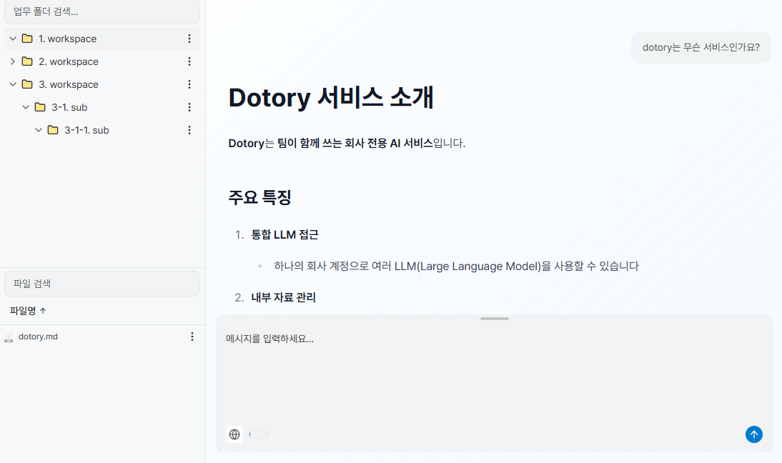Click the heading 'Dotory 서비스 소개'
The height and width of the screenshot is (463, 782).
[x=331, y=97]
